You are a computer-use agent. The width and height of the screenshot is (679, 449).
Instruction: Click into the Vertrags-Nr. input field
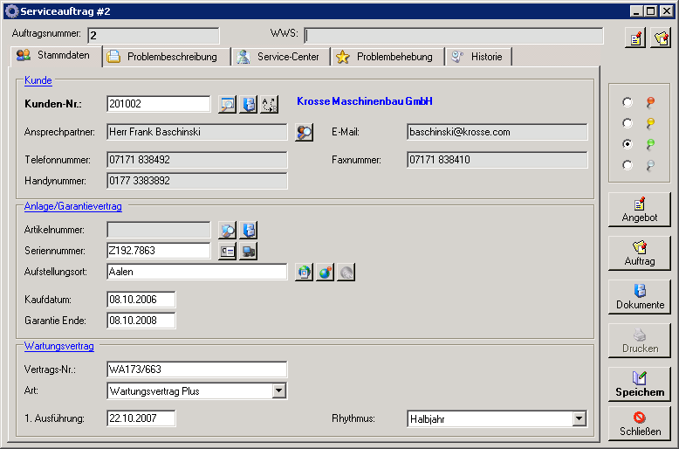(x=196, y=370)
